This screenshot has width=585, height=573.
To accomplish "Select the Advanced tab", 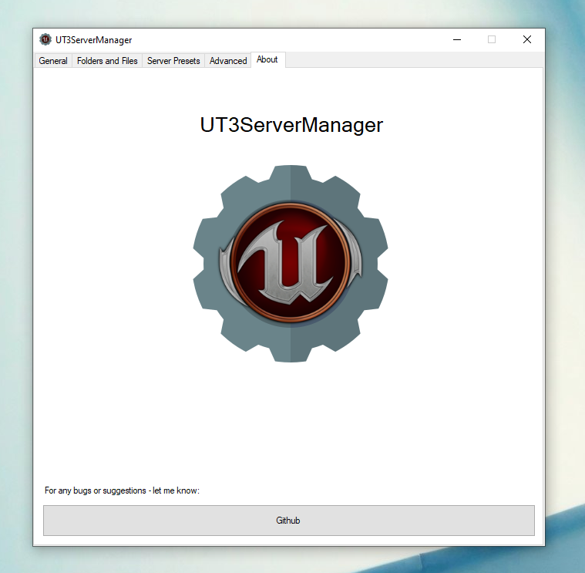I will coord(228,60).
